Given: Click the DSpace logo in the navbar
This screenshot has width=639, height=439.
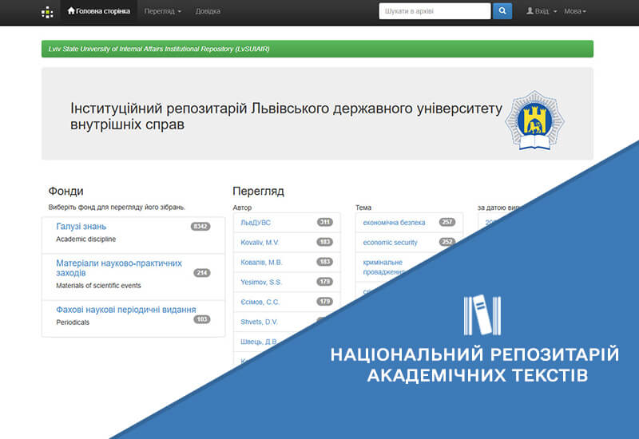Looking at the screenshot, I should click(x=47, y=12).
